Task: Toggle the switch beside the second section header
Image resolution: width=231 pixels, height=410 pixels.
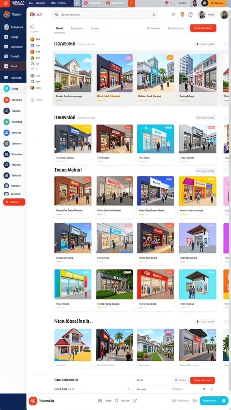Action: coord(226,118)
